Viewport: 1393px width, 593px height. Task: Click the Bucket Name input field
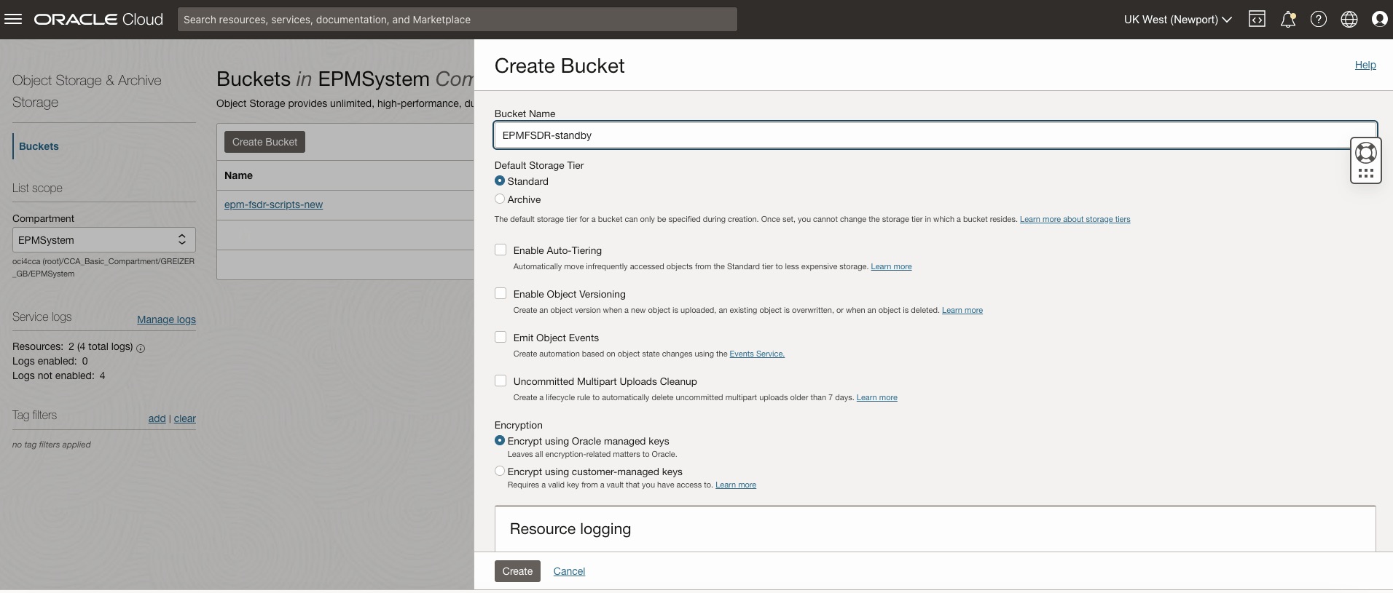coord(935,135)
